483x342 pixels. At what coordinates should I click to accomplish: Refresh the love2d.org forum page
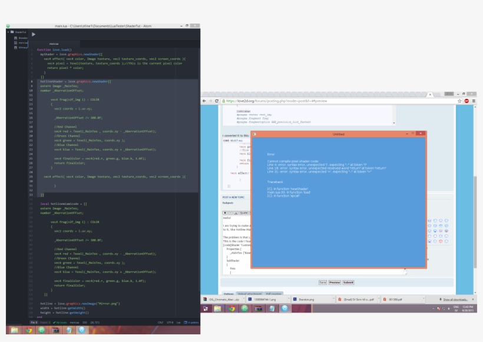click(x=216, y=101)
